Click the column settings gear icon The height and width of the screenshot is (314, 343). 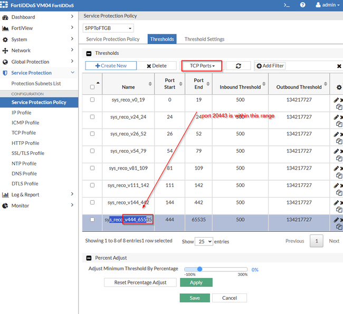tap(339, 87)
